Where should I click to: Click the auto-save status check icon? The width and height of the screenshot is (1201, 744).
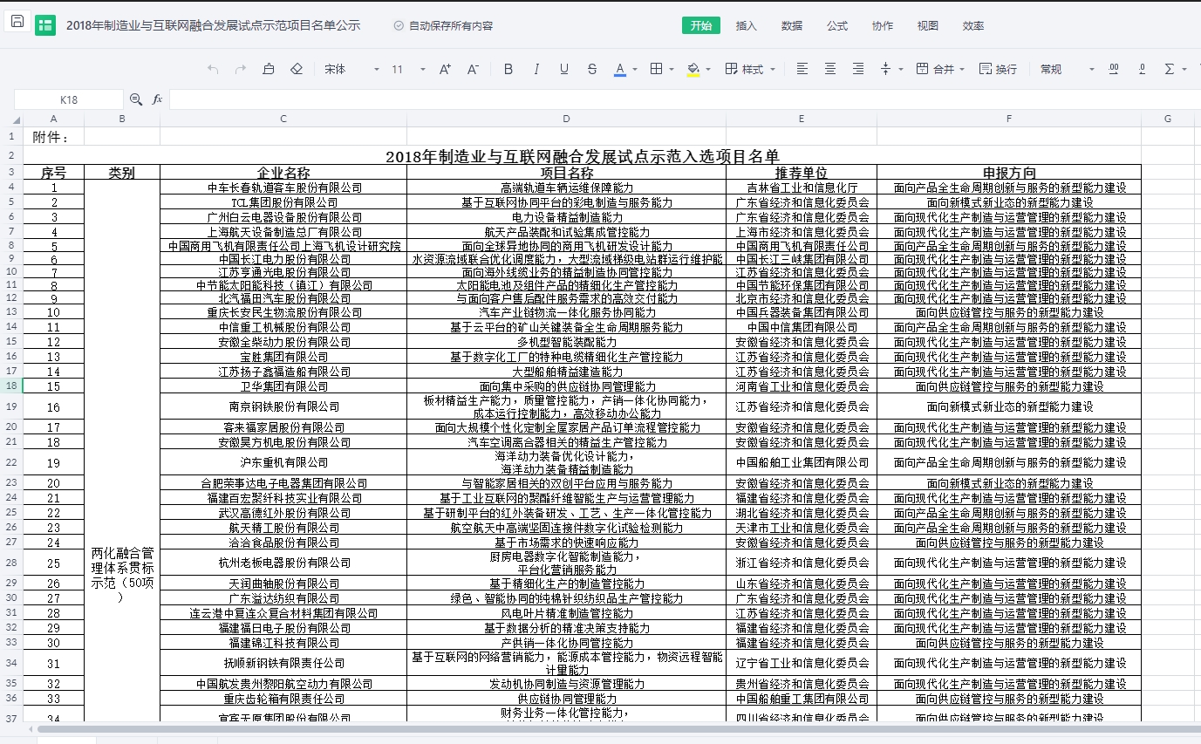[x=399, y=26]
